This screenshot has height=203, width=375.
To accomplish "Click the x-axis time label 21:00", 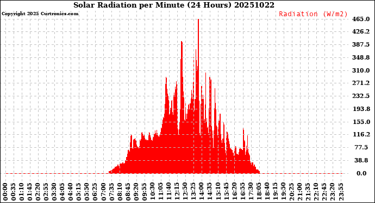I will click(300, 192).
